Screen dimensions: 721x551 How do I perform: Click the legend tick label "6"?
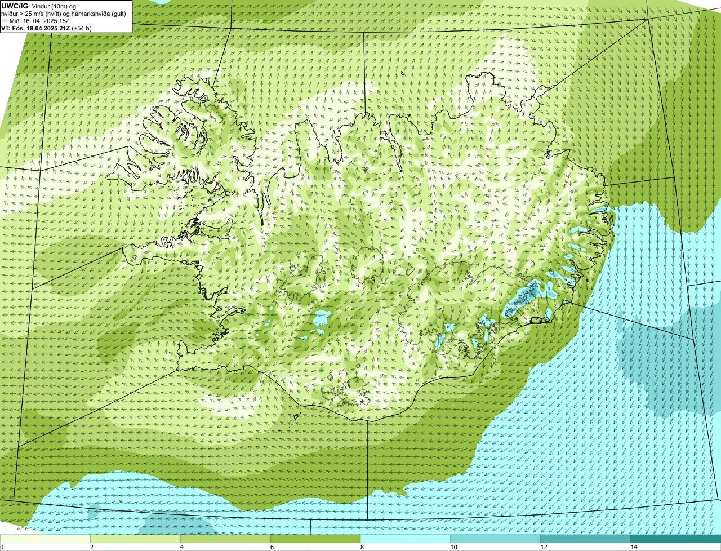[x=272, y=547]
